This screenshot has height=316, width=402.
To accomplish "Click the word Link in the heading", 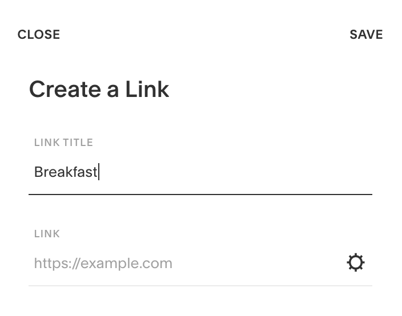I will pos(147,89).
